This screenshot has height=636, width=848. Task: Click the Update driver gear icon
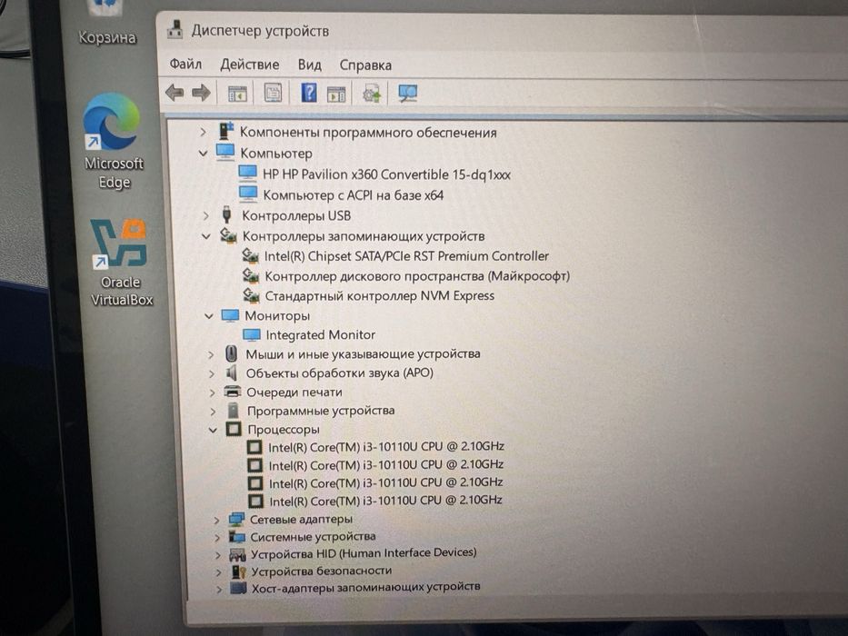pyautogui.click(x=372, y=94)
